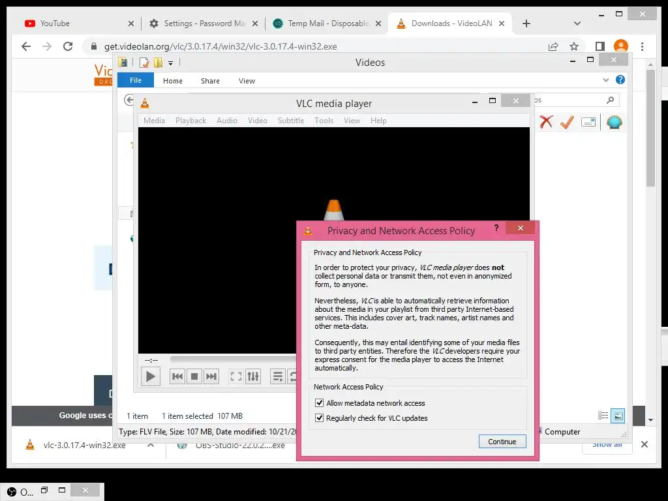Open options arrow for vlc-3.0.17.4-win32.exe download
This screenshot has width=668, height=501.
(151, 445)
